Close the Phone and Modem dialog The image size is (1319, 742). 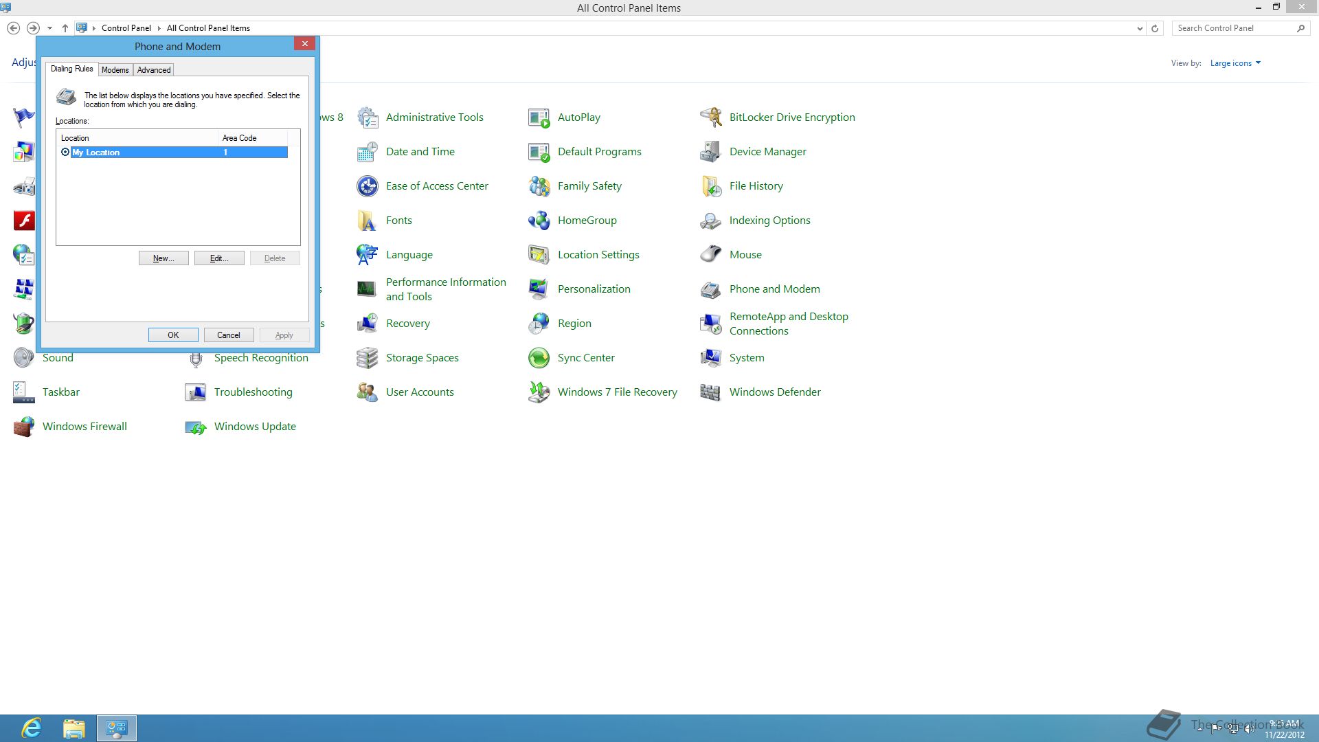coord(305,43)
